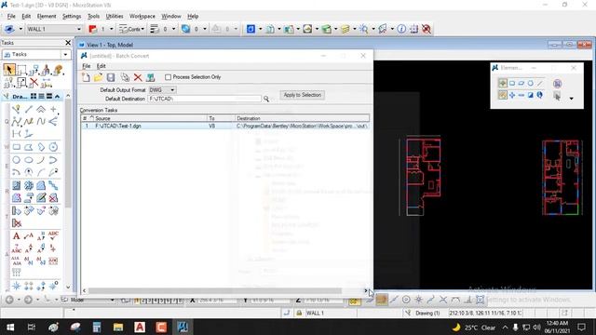Image resolution: width=596 pixels, height=335 pixels.
Task: Click Process Batch Convert Job icon
Action: pyautogui.click(x=151, y=77)
